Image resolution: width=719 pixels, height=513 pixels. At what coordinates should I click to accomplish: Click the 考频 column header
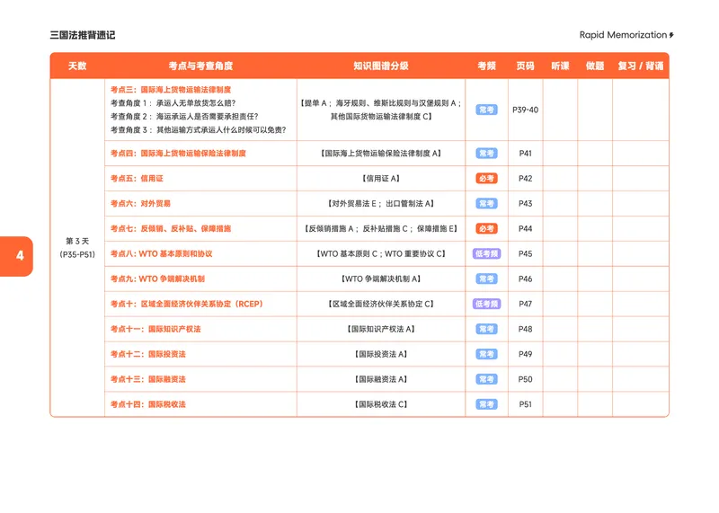click(x=486, y=66)
